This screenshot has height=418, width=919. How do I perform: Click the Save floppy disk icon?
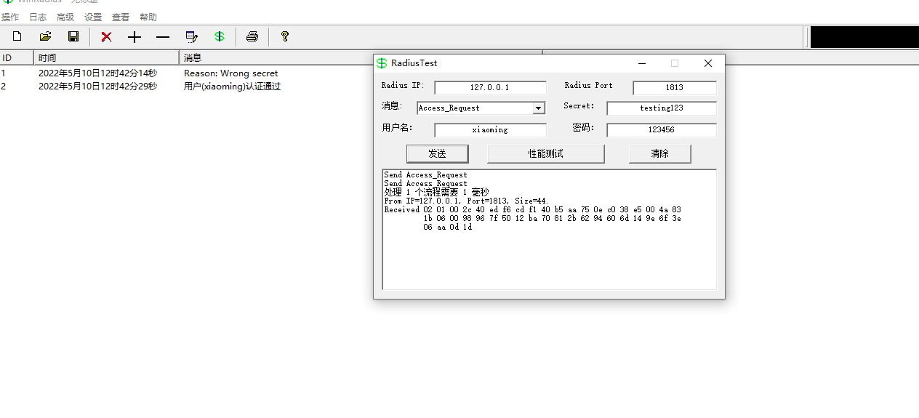pyautogui.click(x=73, y=36)
